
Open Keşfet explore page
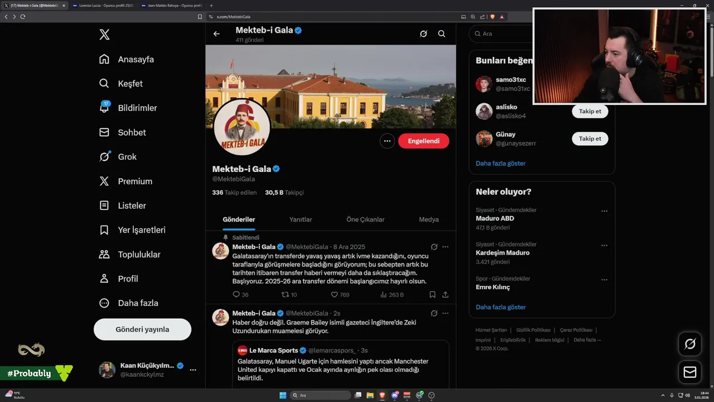point(121,84)
